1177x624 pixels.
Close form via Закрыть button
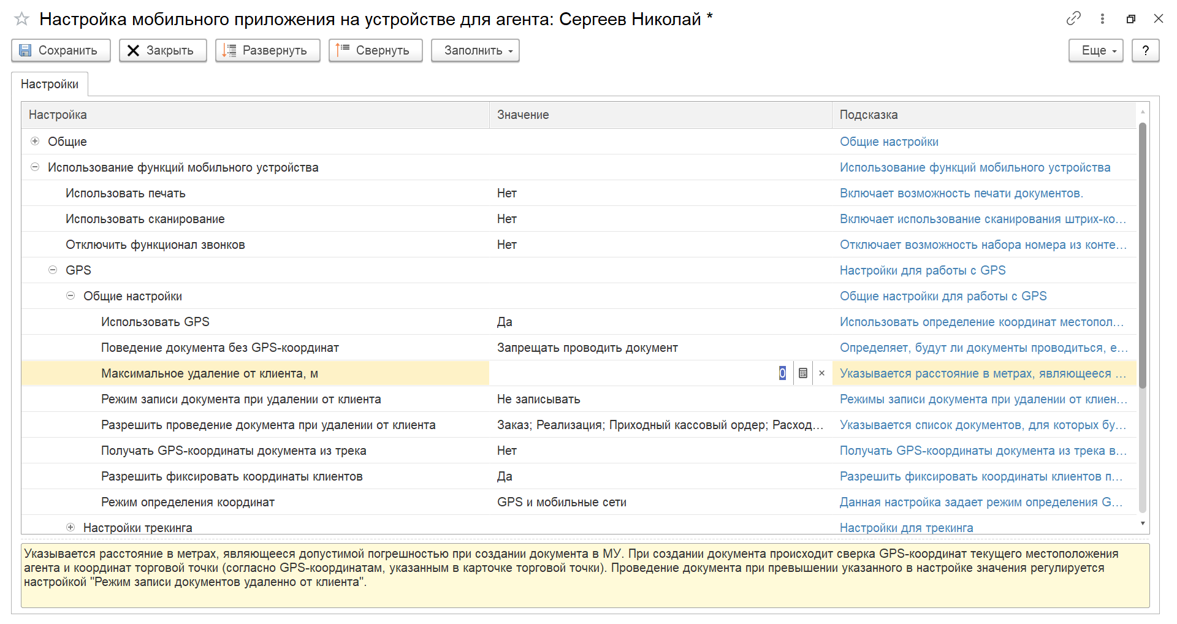coord(162,50)
